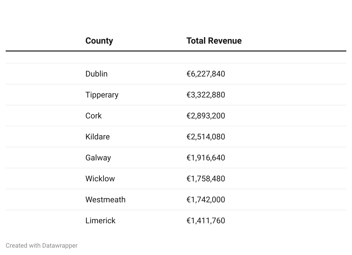The image size is (352, 255).
Task: Click the €3,322,880 revenue value
Action: [x=206, y=95]
